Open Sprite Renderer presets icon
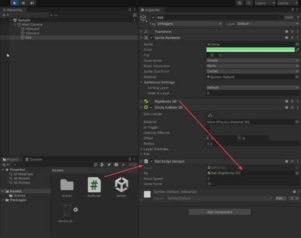The image size is (301, 238). coord(292,38)
